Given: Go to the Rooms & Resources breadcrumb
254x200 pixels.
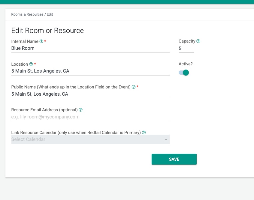Looking at the screenshot, I should [x=27, y=14].
